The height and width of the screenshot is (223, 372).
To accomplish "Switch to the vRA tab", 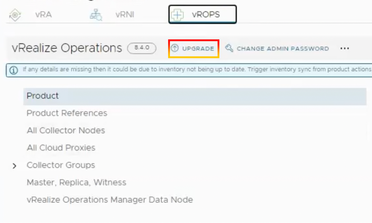I will [x=43, y=15].
